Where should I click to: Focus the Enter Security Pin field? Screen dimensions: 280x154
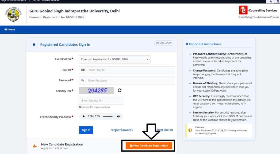tap(101, 101)
